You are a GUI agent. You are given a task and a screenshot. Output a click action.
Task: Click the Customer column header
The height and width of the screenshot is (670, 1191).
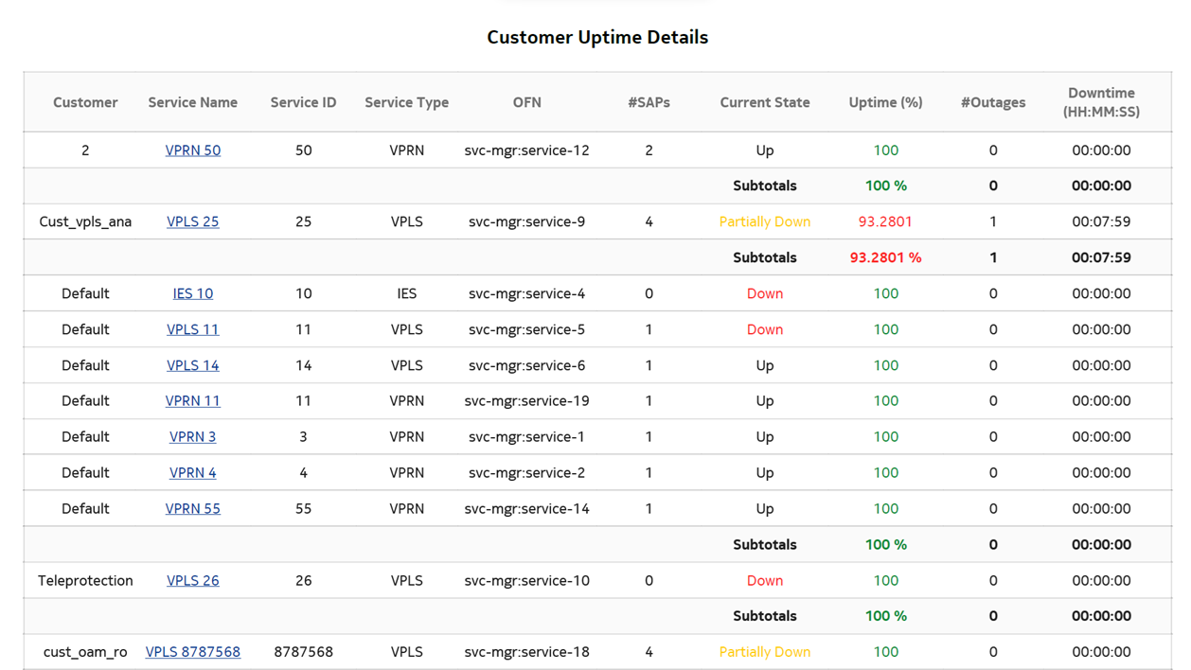tap(85, 102)
